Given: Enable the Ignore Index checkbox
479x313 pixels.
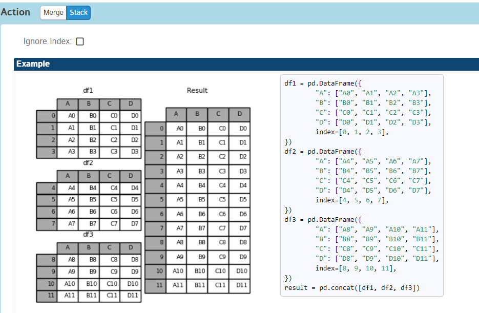Looking at the screenshot, I should 80,41.
